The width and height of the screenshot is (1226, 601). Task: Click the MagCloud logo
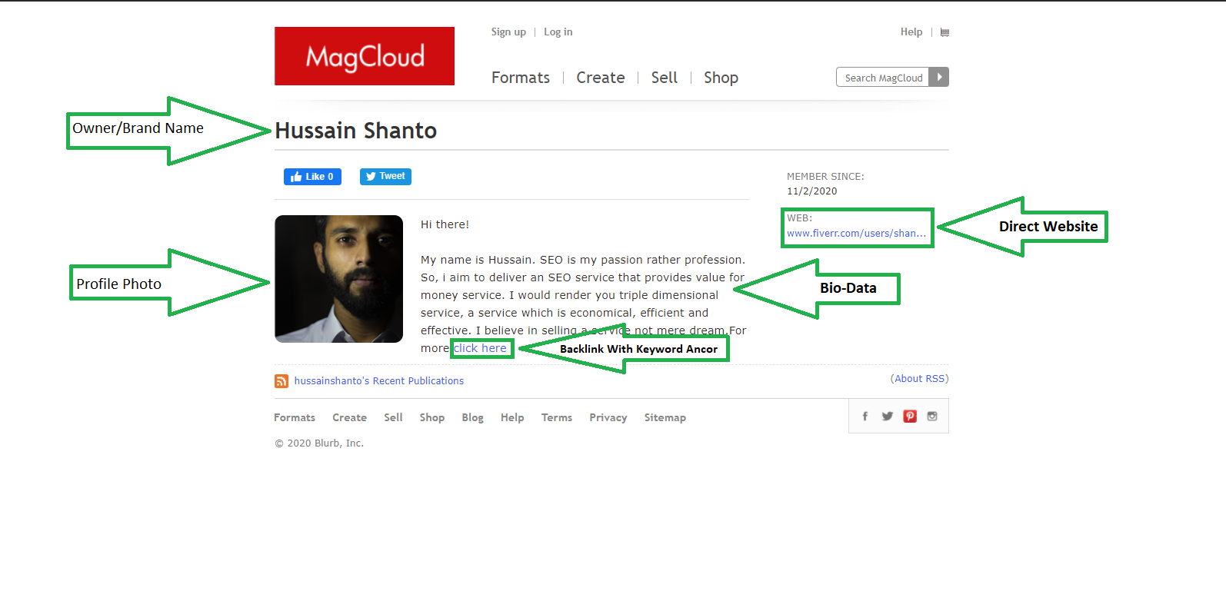point(364,56)
